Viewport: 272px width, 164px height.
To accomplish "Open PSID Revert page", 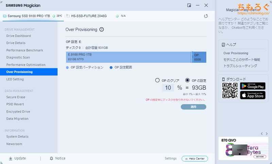I will pyautogui.click(x=15, y=104).
